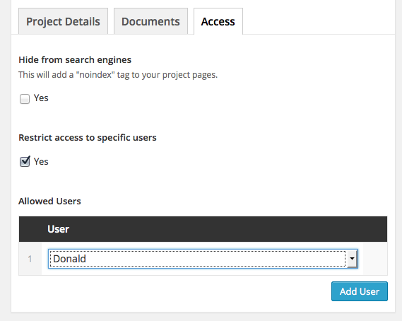Click the noindex tag description text
This screenshot has width=402, height=321.
(118, 75)
